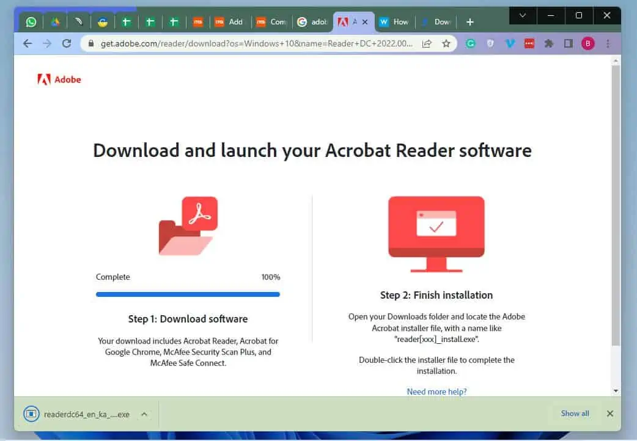Bookmark this page with the star icon

446,43
